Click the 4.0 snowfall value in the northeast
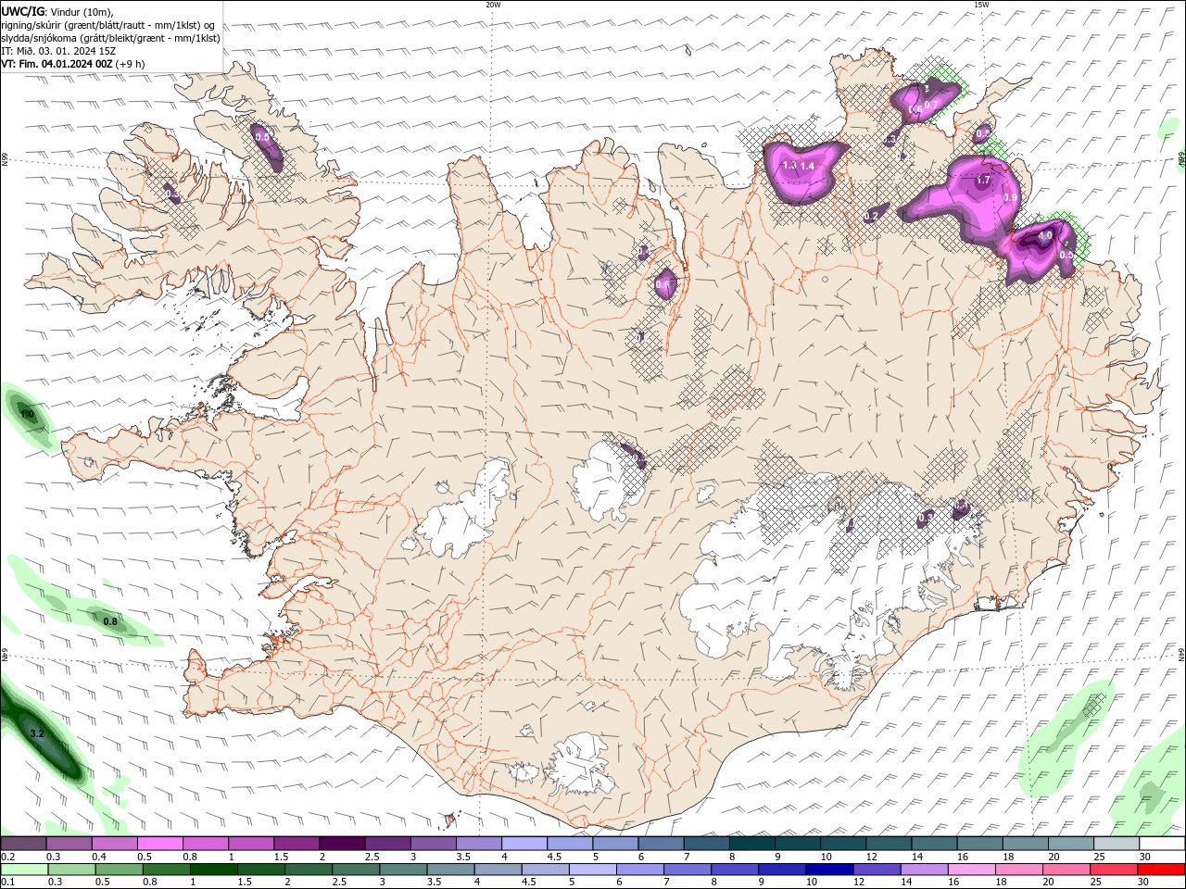 point(1045,236)
